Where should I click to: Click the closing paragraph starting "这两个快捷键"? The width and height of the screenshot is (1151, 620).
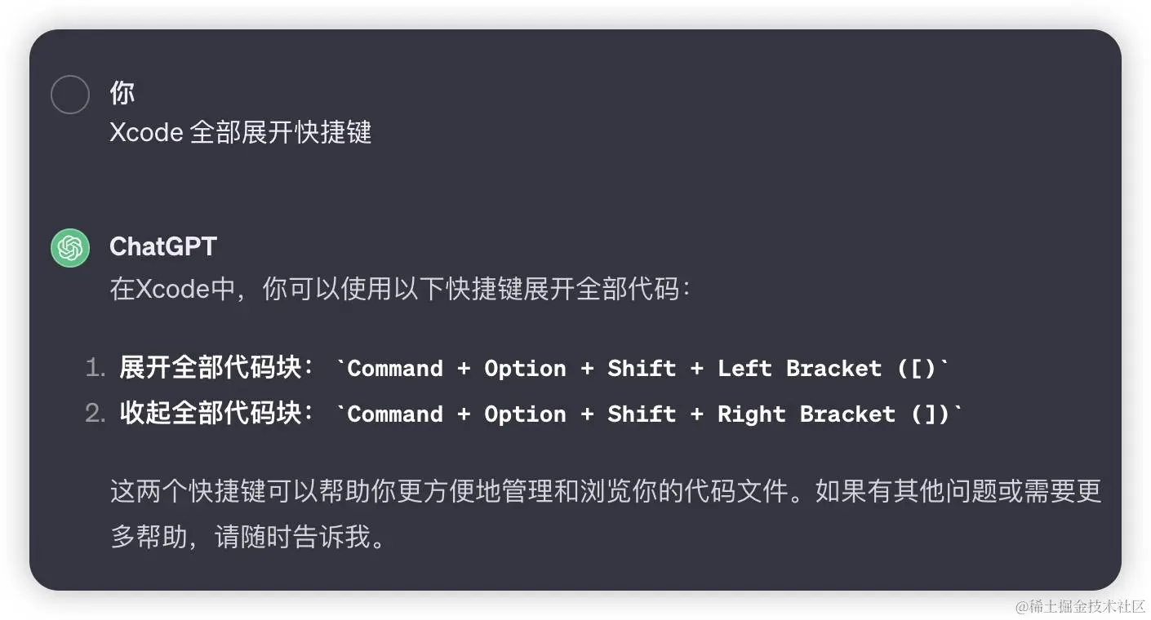606,514
